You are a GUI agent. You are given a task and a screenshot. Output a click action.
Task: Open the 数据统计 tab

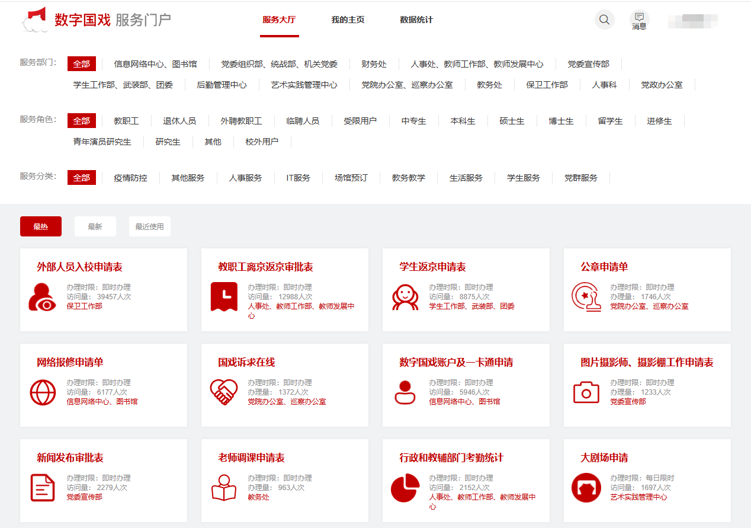[416, 20]
